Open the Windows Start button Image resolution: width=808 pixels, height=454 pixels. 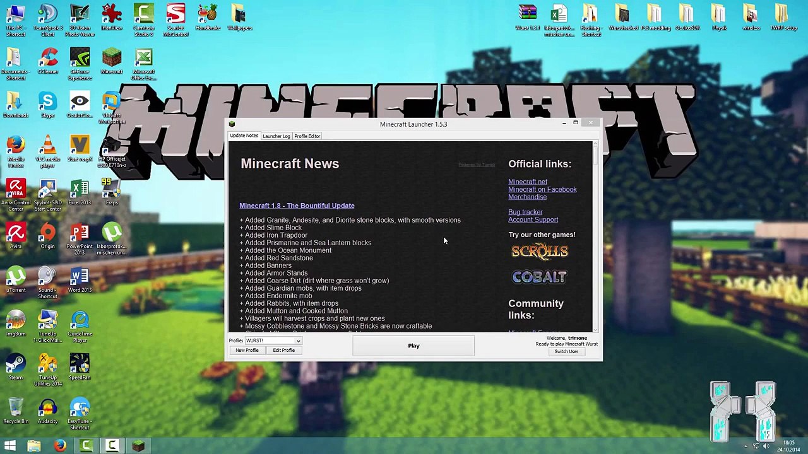pyautogui.click(x=10, y=446)
